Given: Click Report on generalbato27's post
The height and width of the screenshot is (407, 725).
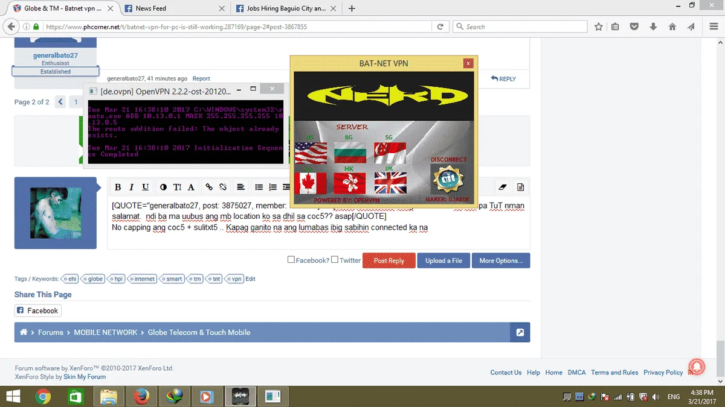Looking at the screenshot, I should click(x=201, y=78).
